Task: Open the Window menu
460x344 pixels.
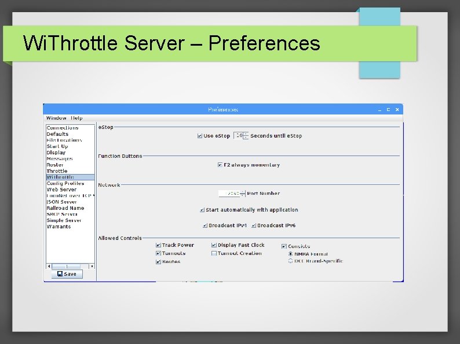Action: (x=56, y=118)
